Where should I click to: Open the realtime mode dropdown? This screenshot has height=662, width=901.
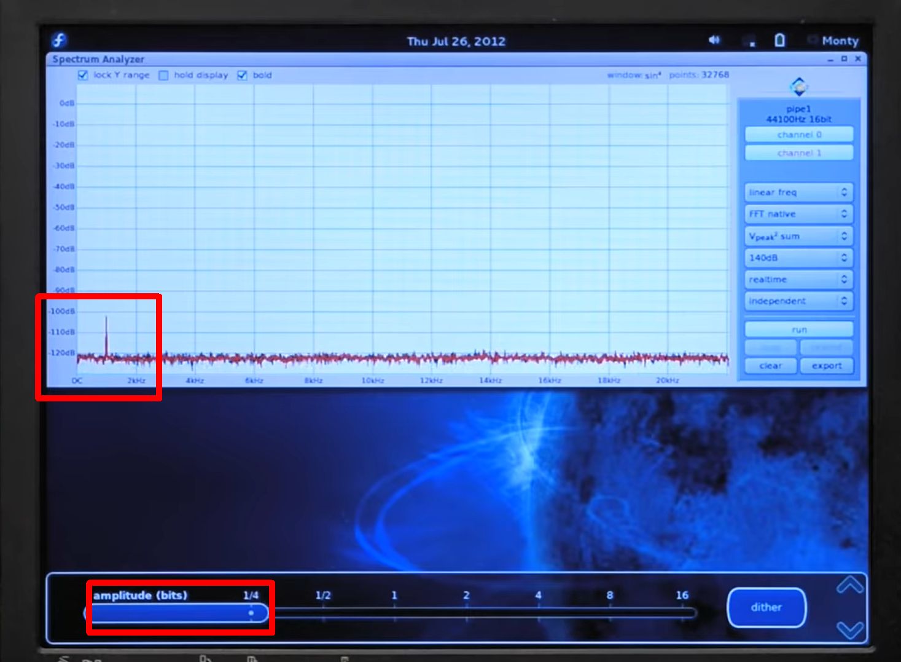[798, 279]
